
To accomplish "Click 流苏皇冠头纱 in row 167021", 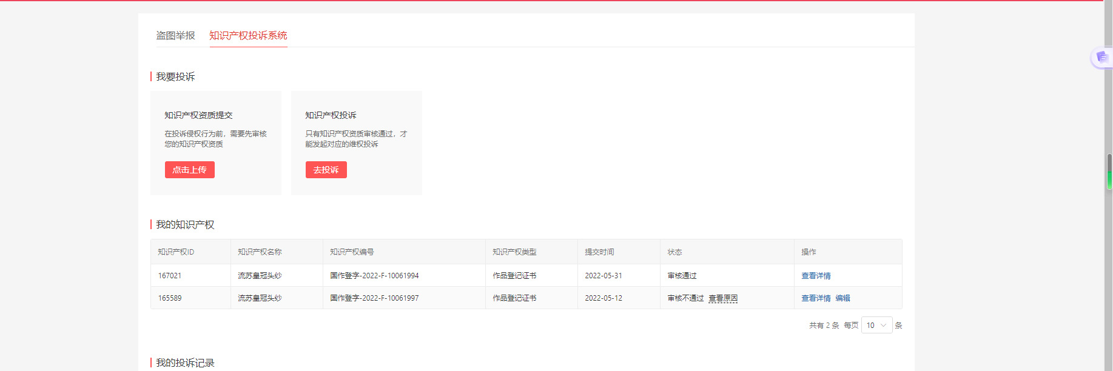I will pyautogui.click(x=260, y=276).
